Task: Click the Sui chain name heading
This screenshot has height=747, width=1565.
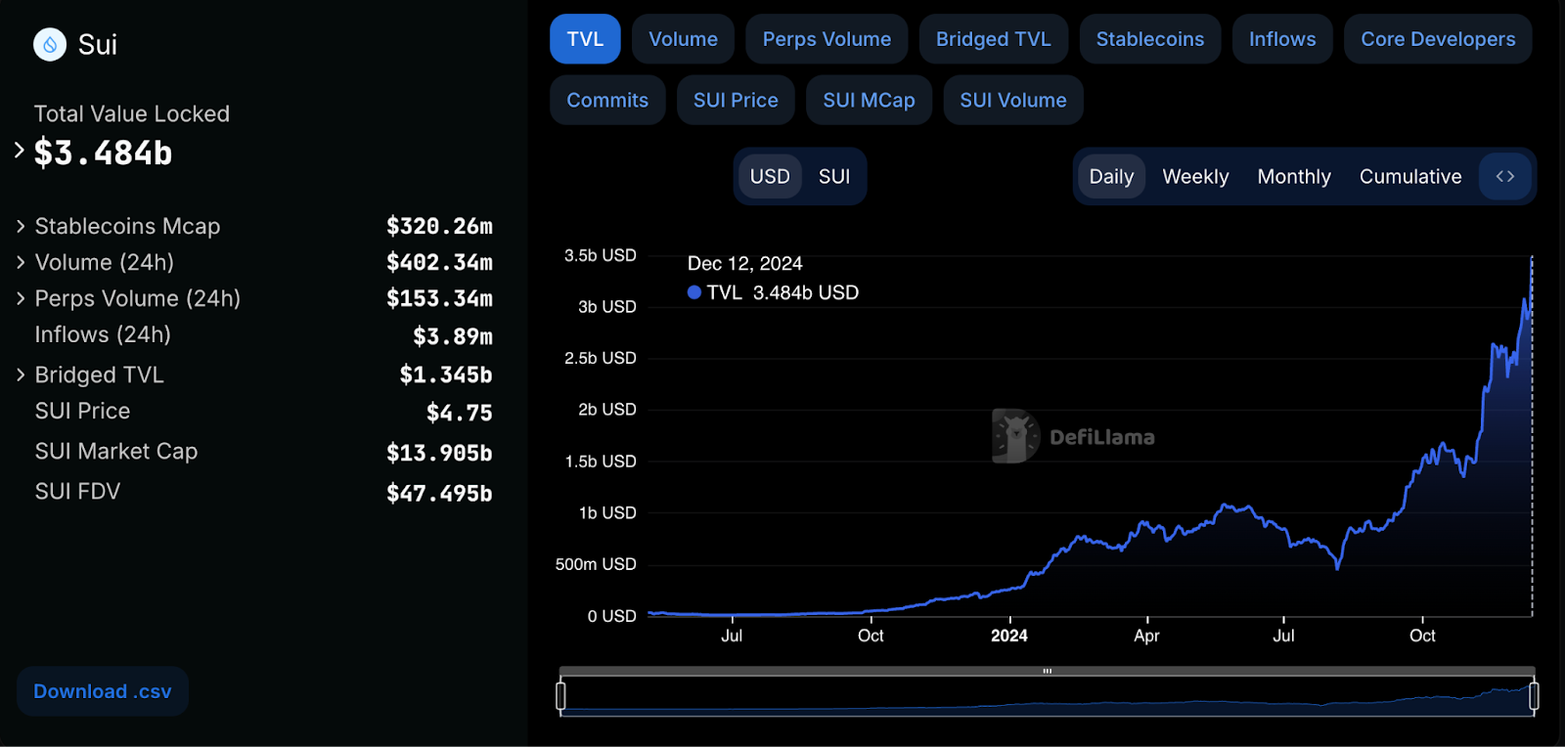Action: coord(98,44)
